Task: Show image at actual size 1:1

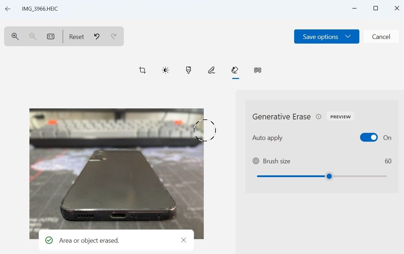Action: [x=51, y=36]
